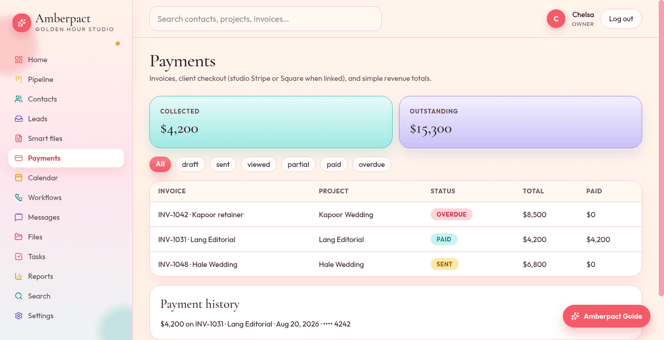Open invoice INV-1042 · Kapoor retainer
664x340 pixels.
point(201,215)
